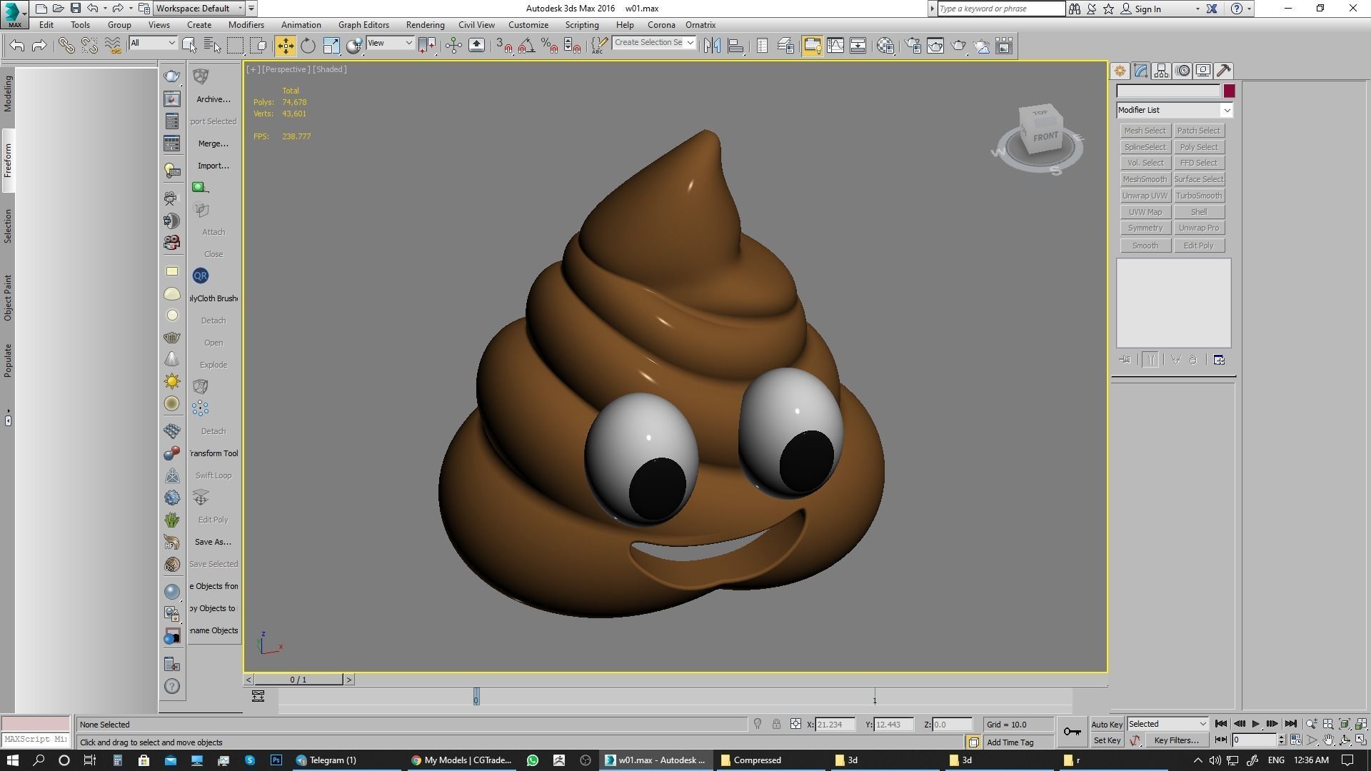Activate the Select and Rotate tool
Screen dimensions: 1371x771
308,46
